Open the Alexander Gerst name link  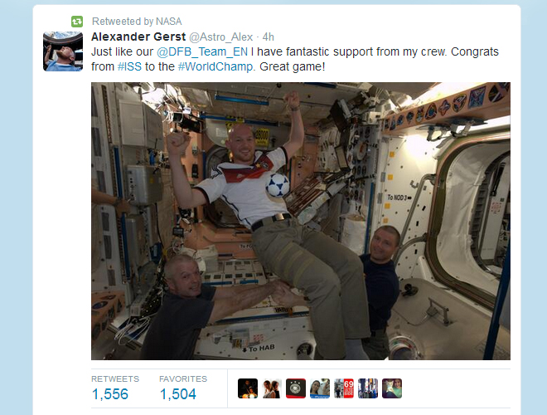(138, 37)
